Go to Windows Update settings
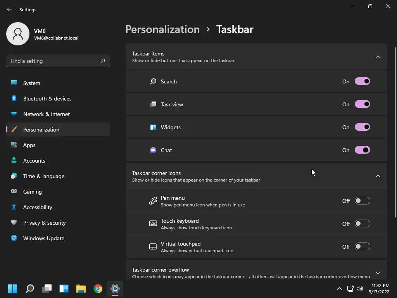This screenshot has height=298, width=397. [44, 238]
